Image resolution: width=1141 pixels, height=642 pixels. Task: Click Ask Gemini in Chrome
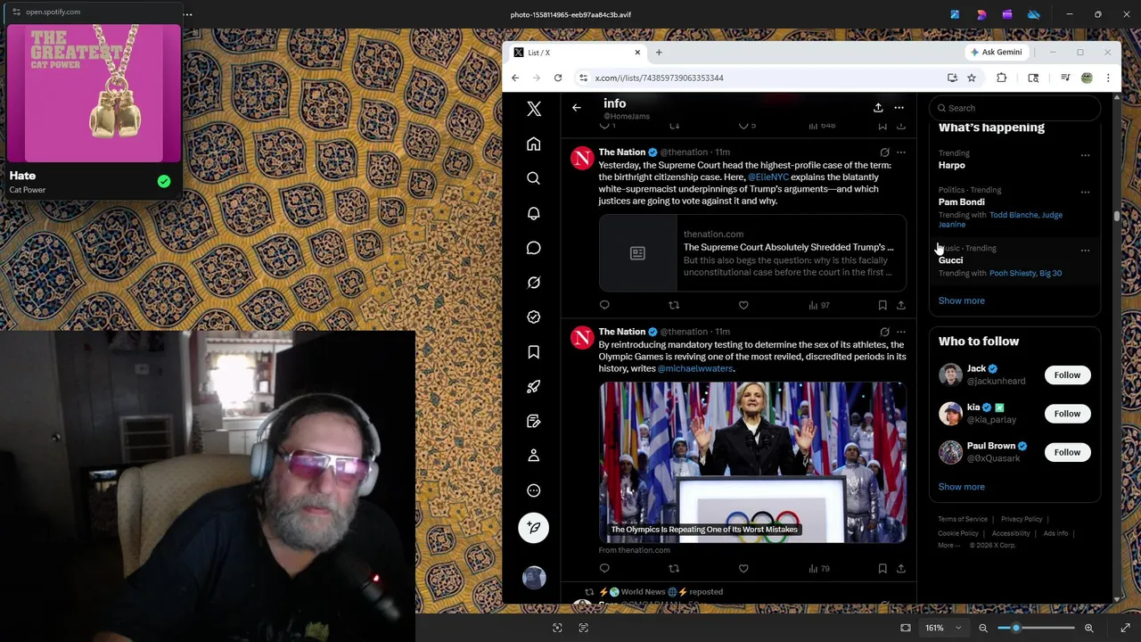click(997, 53)
